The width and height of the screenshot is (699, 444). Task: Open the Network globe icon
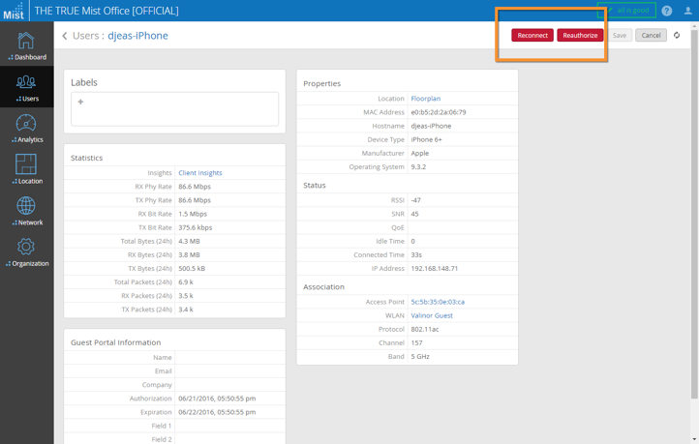26,210
